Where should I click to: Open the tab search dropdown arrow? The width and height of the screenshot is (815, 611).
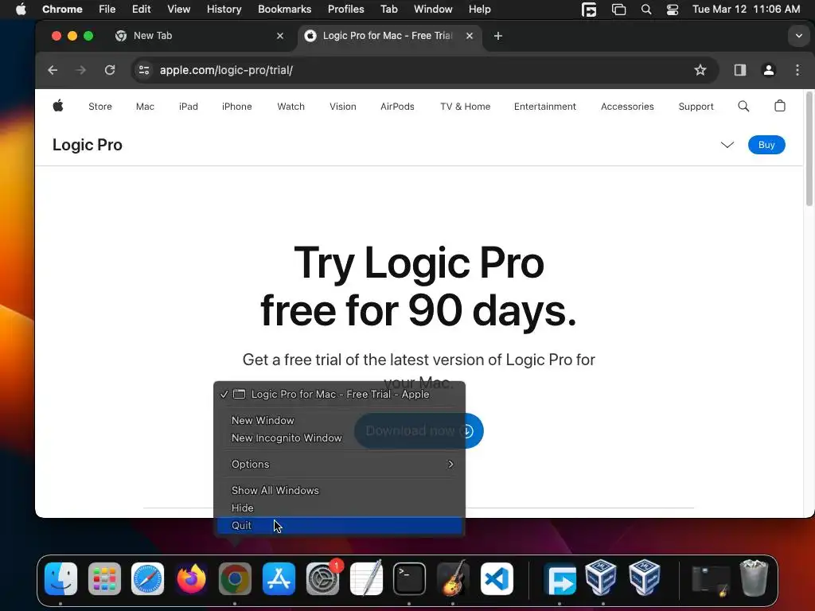[x=798, y=36]
